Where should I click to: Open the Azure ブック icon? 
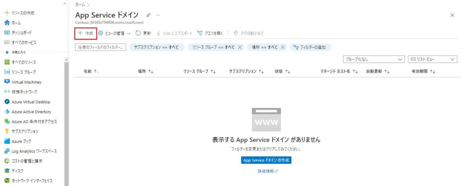click(7, 141)
